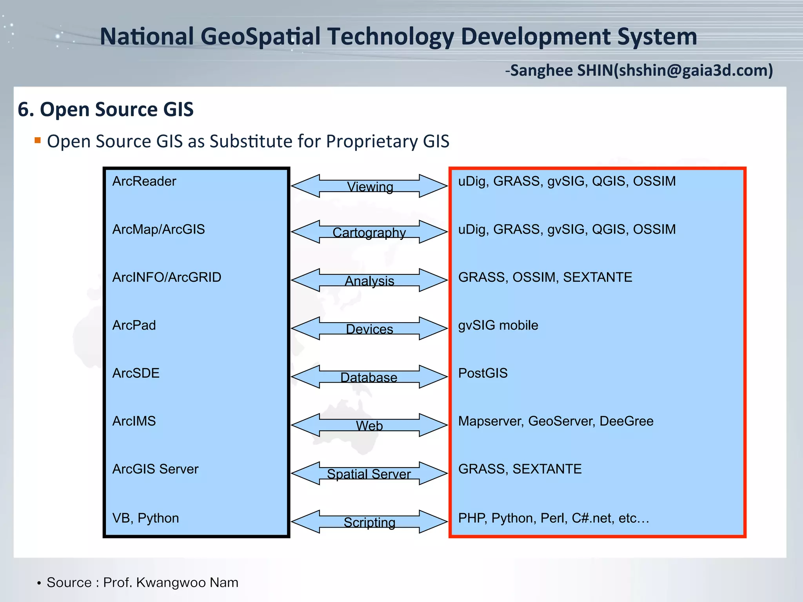The image size is (803, 602).
Task: Click Mapserver, GeoServer, DeeGree text
Action: (x=556, y=421)
